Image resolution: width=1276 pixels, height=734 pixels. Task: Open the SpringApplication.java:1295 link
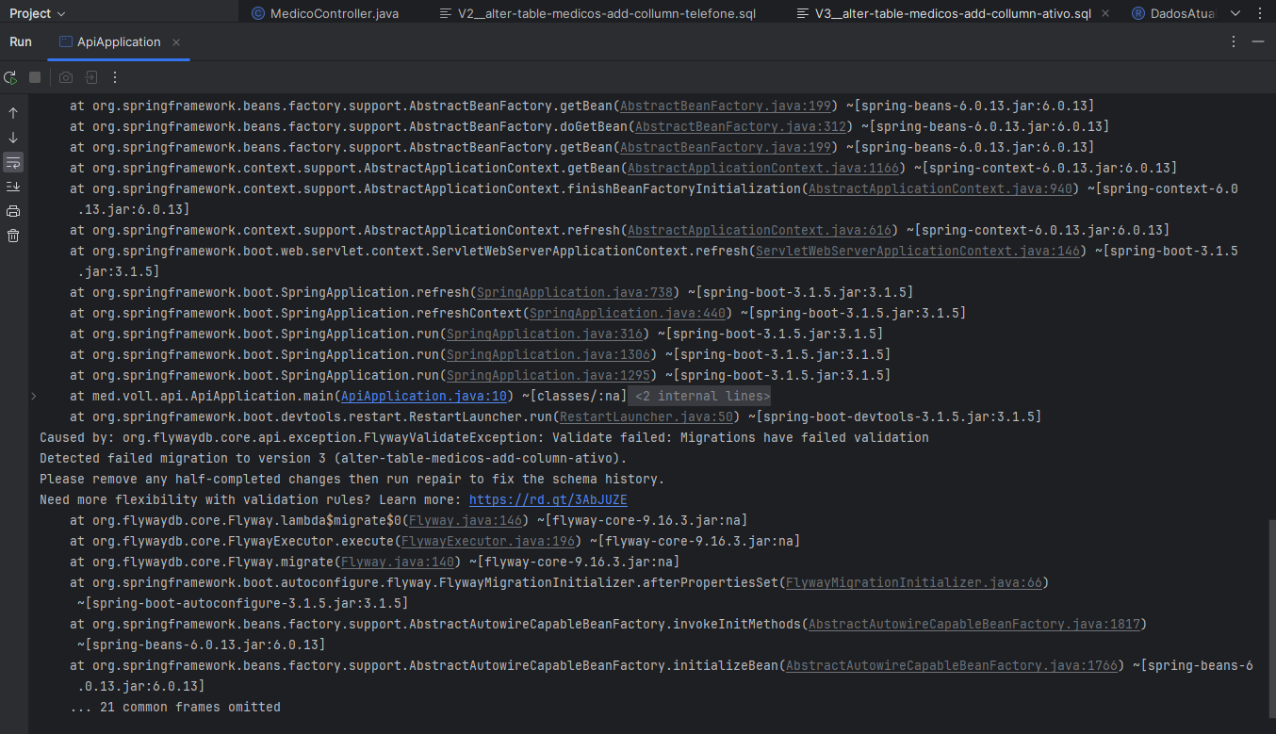coord(548,376)
